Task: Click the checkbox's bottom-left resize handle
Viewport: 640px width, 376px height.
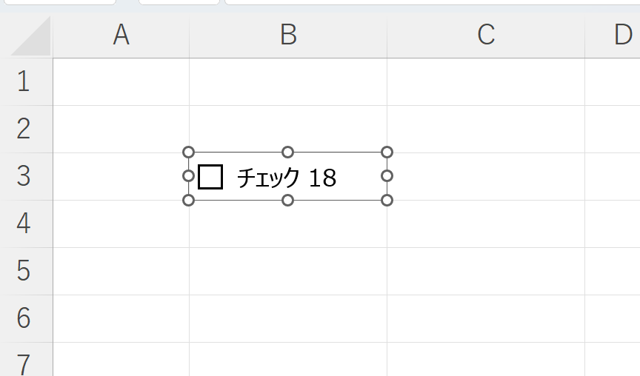Action: click(x=188, y=201)
